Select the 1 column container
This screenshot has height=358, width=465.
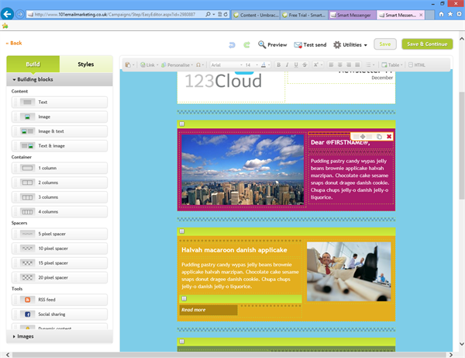click(x=60, y=169)
